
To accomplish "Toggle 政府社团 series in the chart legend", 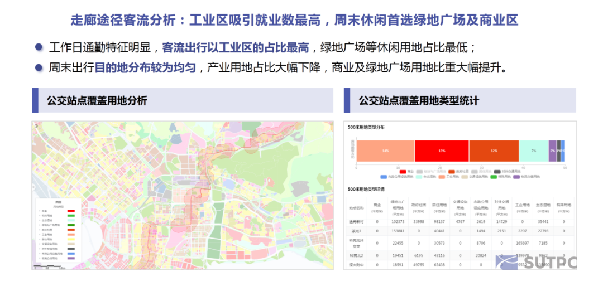I will [x=458, y=172].
